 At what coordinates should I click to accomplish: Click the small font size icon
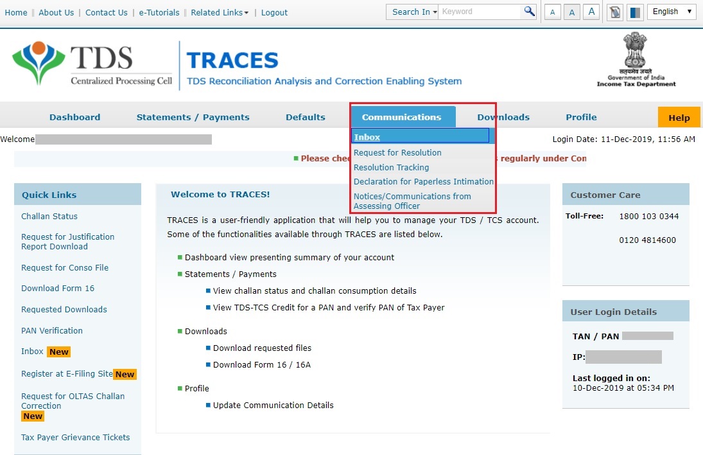(x=552, y=12)
